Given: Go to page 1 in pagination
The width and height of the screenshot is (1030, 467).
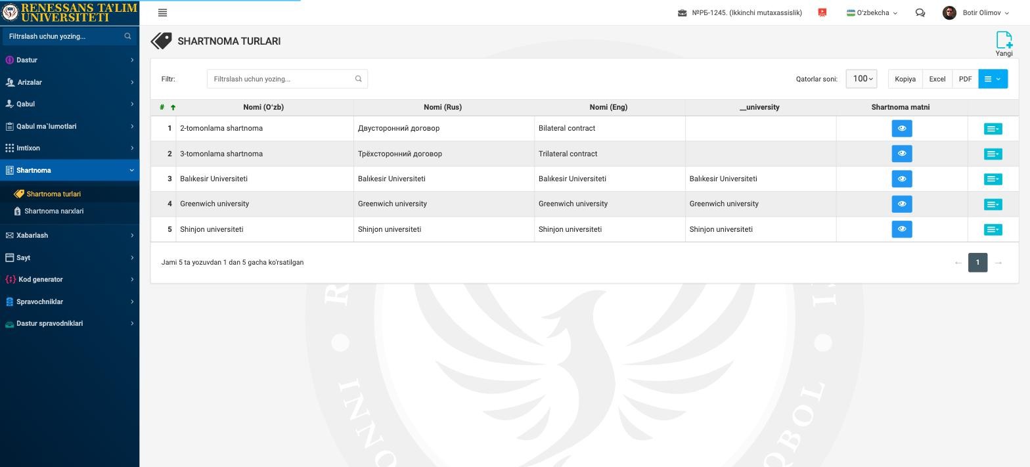Looking at the screenshot, I should click(977, 262).
